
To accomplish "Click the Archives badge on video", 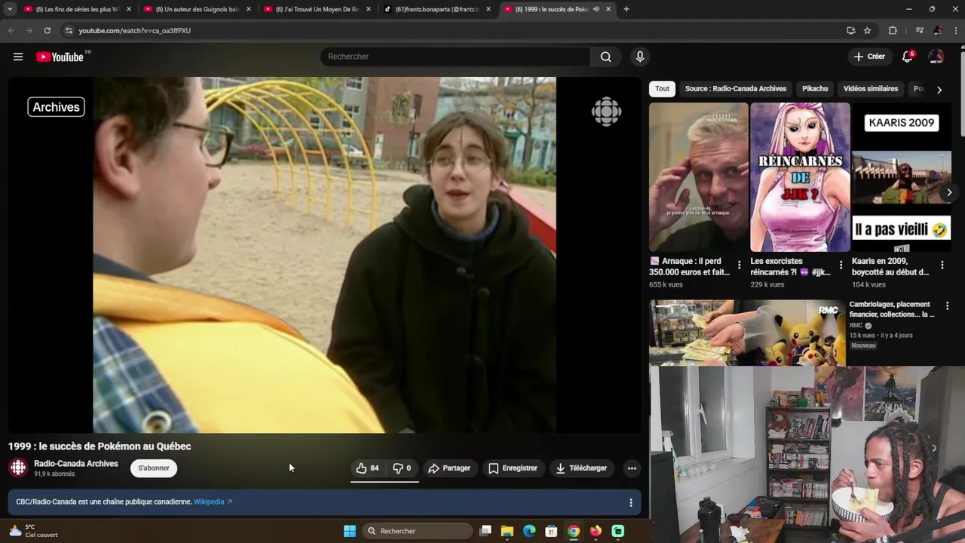I will (56, 107).
